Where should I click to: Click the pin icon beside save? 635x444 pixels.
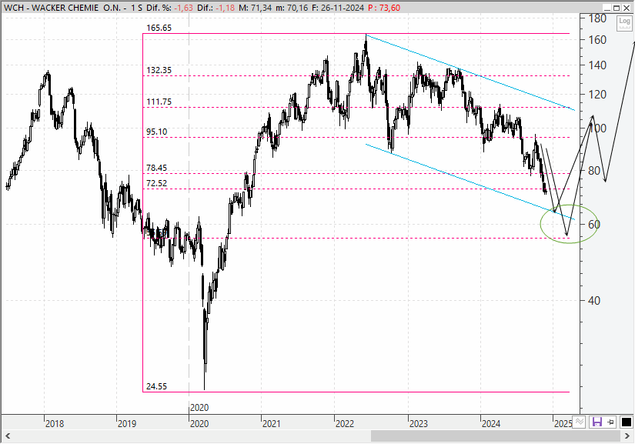pos(610,422)
